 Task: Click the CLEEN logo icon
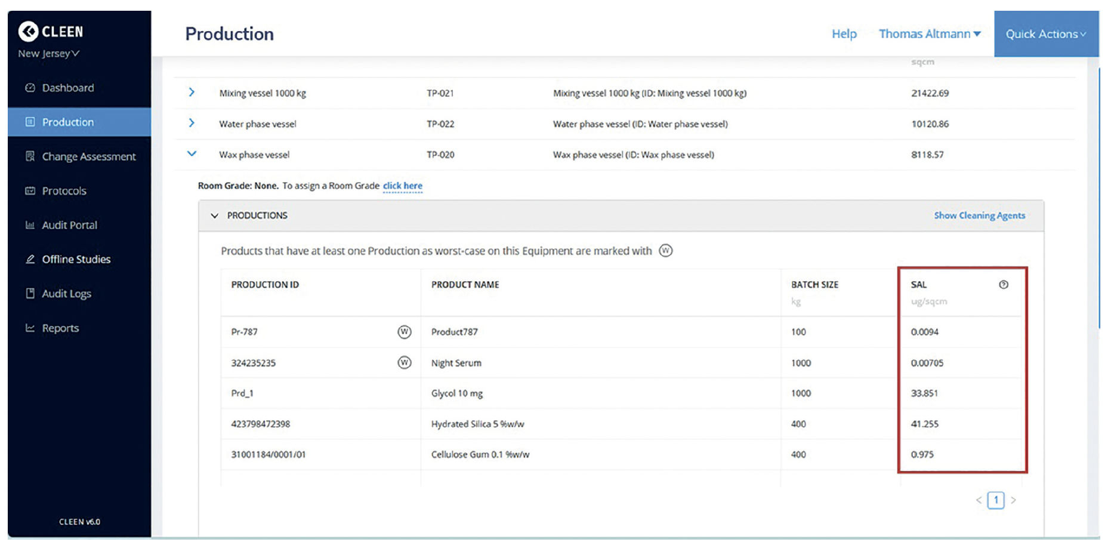(x=28, y=31)
